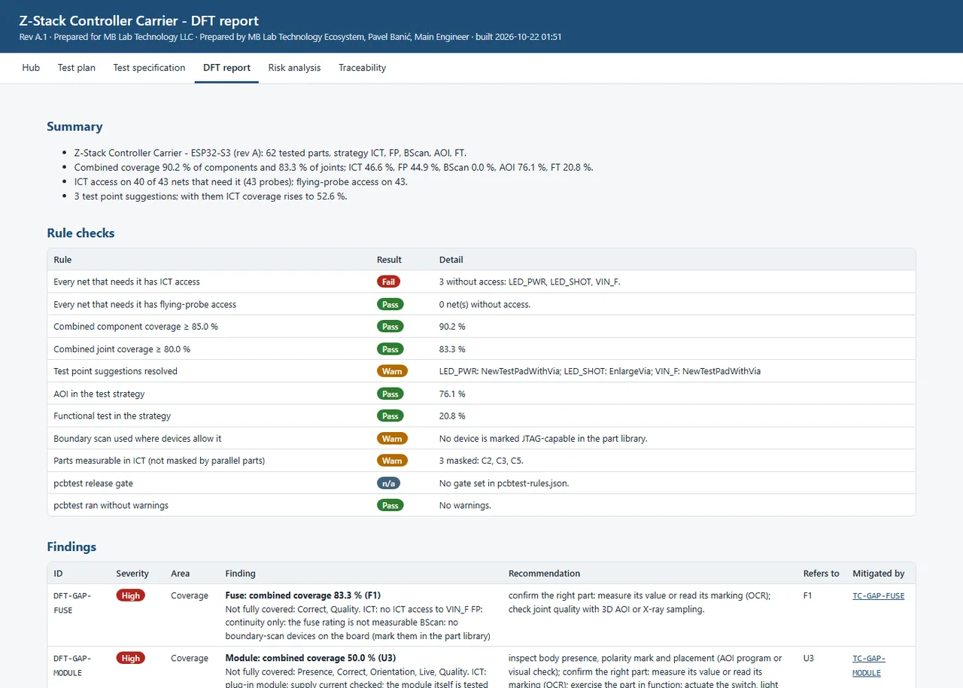Click the High severity badge for DFT-GAP-FUSE
Viewport: 963px width, 688px height.
pyautogui.click(x=130, y=595)
